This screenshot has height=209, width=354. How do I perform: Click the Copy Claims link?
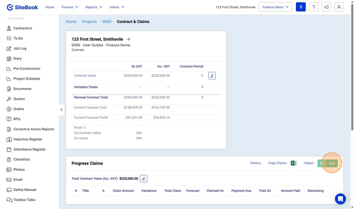click(277, 163)
